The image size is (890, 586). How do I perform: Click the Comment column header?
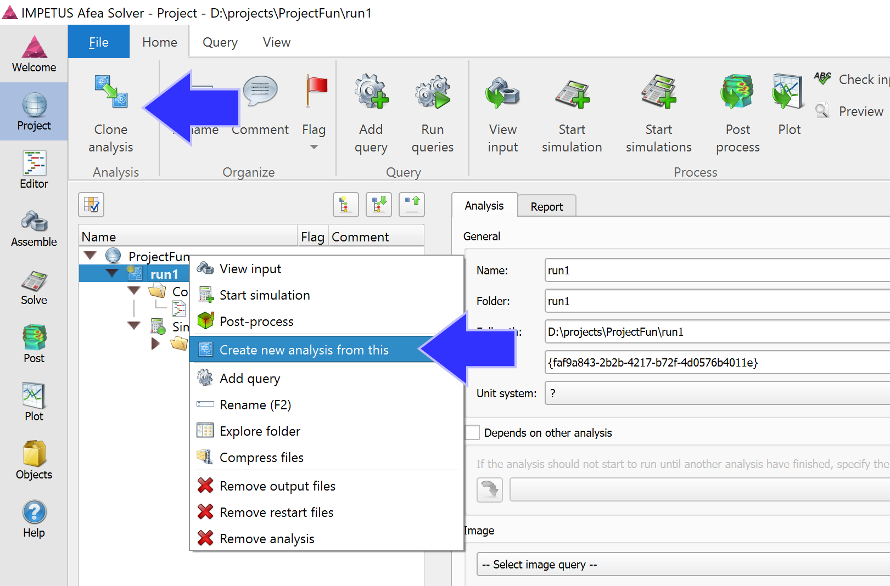[x=376, y=236]
